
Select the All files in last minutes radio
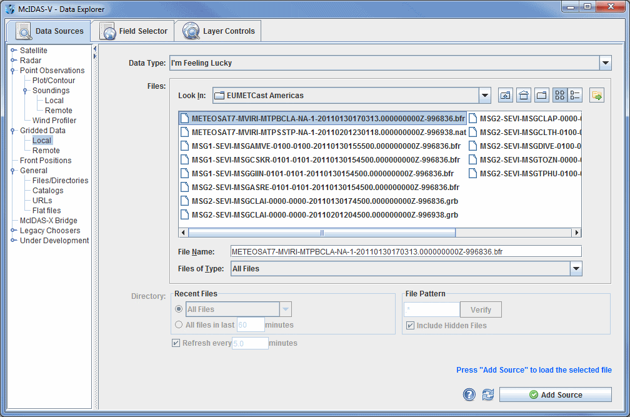click(179, 324)
